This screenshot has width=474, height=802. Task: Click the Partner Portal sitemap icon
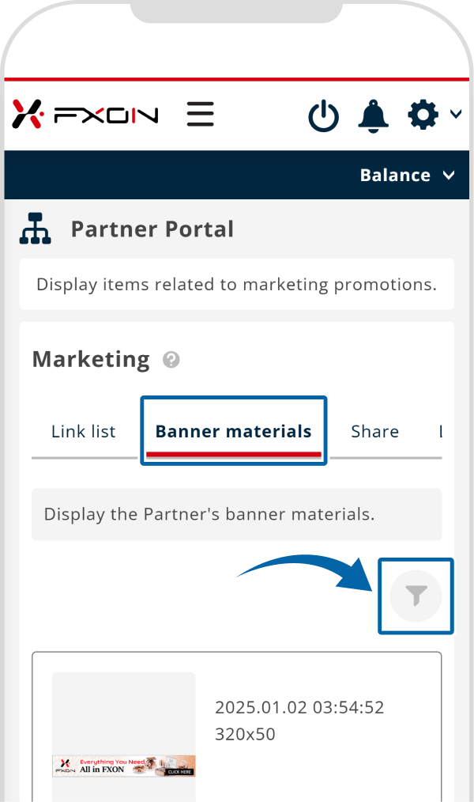coord(36,229)
